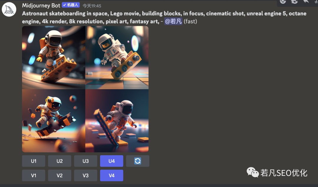This screenshot has height=187, width=318.
Task: Click the message timestamp 今天19:45
Action: pos(92,6)
